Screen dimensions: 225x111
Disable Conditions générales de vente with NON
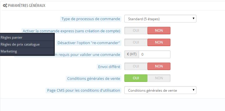point(159,78)
